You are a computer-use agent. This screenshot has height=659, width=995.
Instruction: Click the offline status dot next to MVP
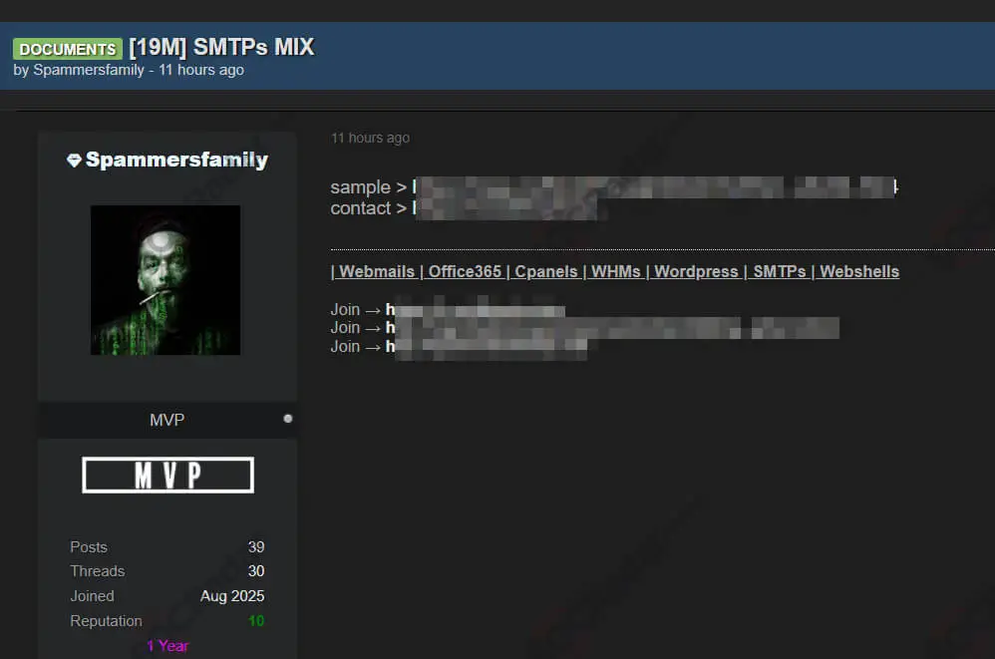click(288, 419)
